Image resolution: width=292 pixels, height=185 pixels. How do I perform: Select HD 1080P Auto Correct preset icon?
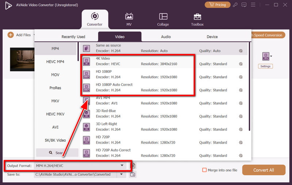(87, 88)
